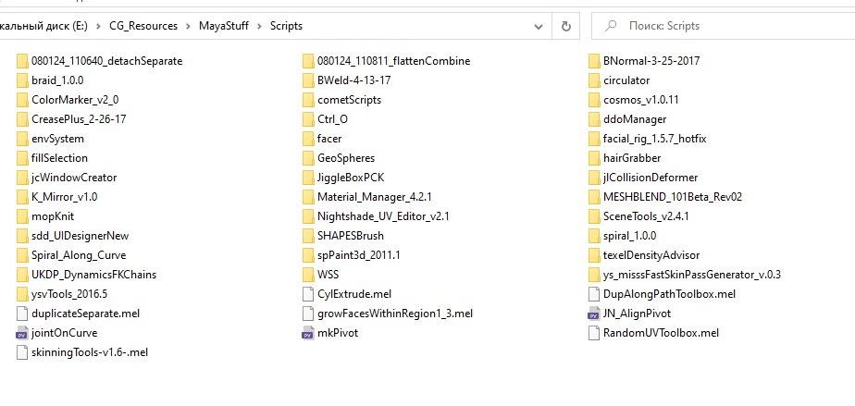Screen dimensions: 855x406
Task: Select envSystem folder icon
Action: pyautogui.click(x=22, y=139)
